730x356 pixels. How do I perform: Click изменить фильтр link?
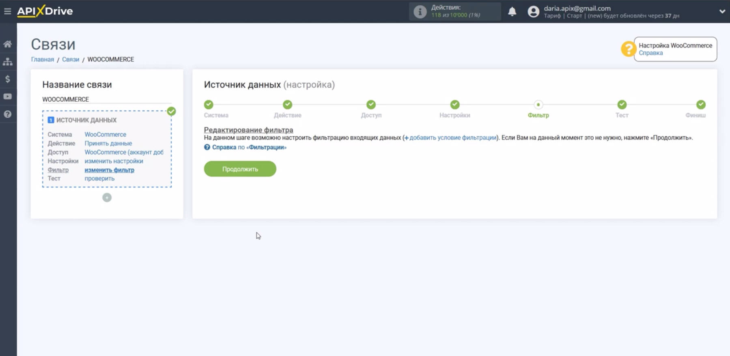pos(109,170)
